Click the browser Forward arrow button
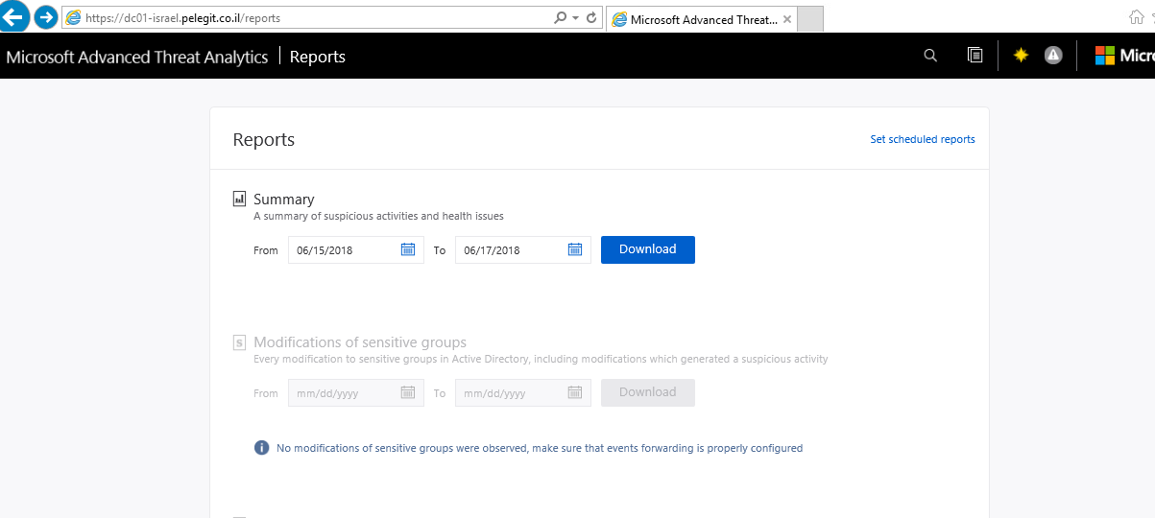Screen dimensions: 1155x518 [x=45, y=17]
